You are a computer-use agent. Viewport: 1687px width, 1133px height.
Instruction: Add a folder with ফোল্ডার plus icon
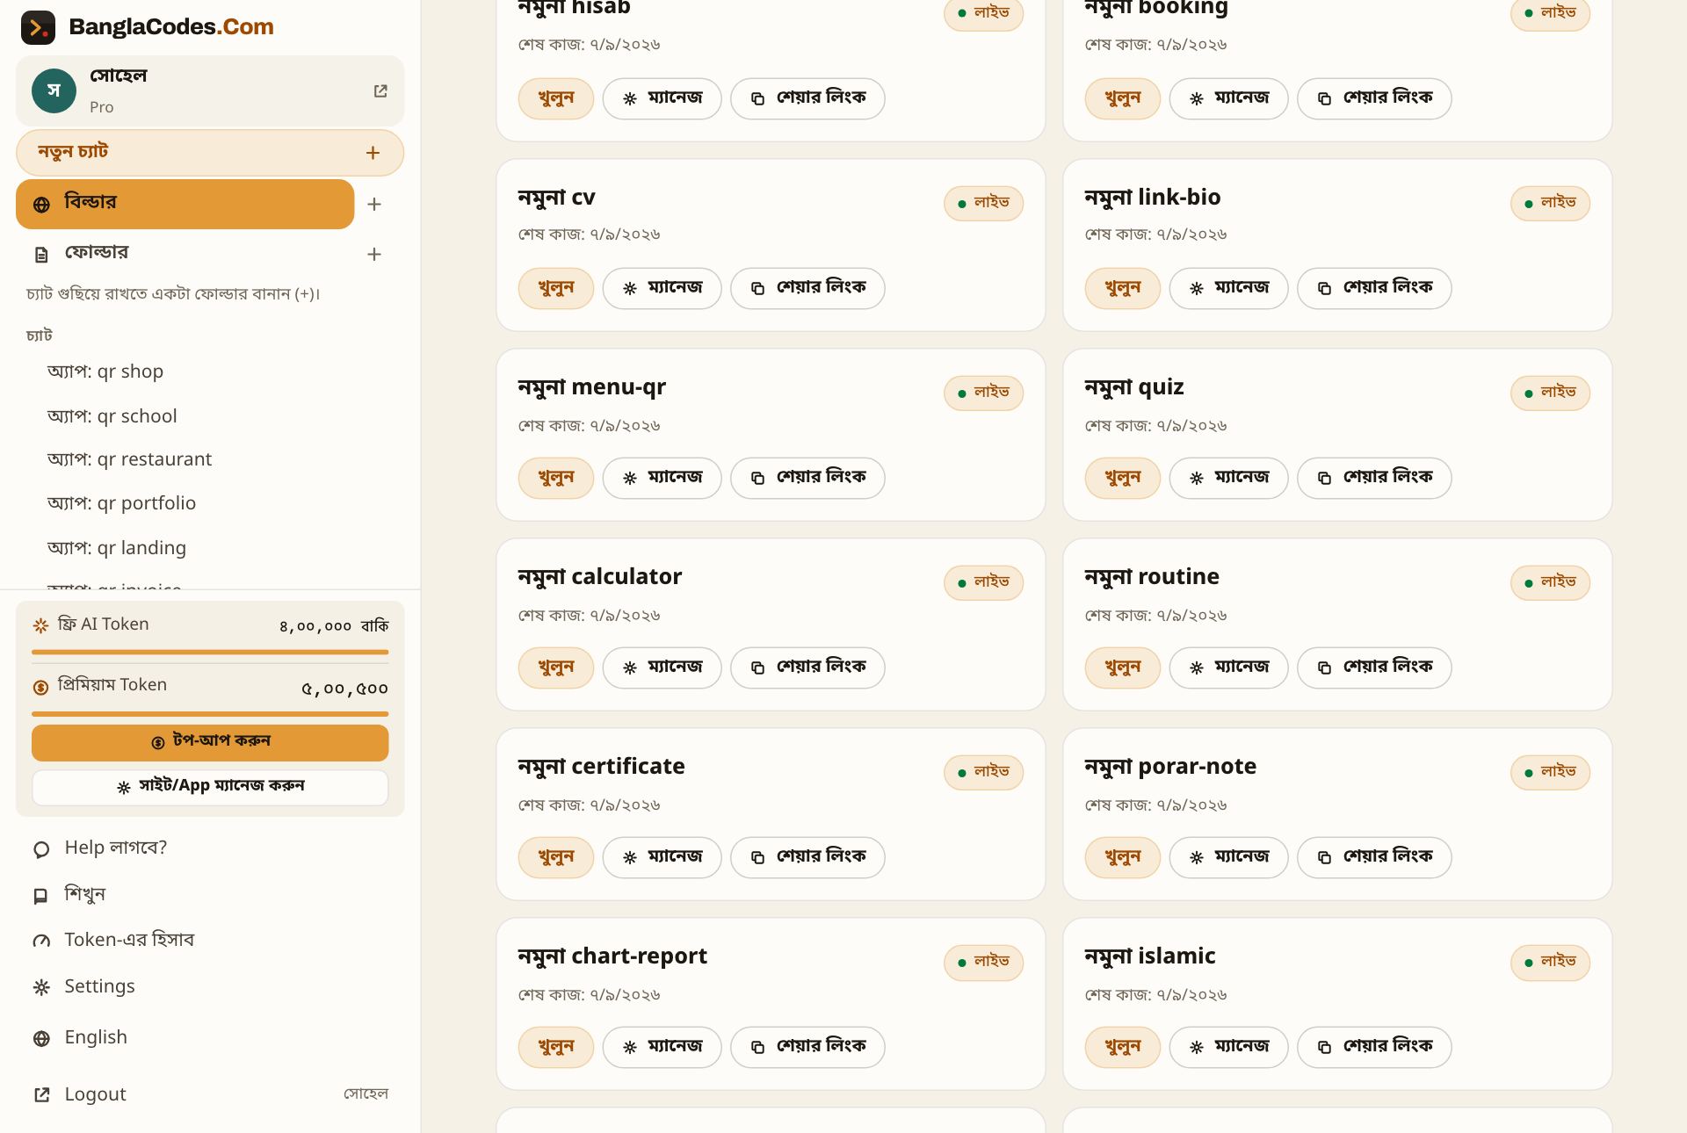click(x=374, y=255)
